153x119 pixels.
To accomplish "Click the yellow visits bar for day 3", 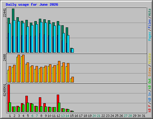I will pos(17,70).
